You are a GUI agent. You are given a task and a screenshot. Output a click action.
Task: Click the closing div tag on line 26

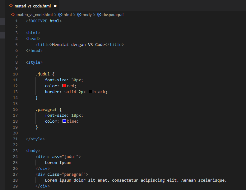click(43, 169)
